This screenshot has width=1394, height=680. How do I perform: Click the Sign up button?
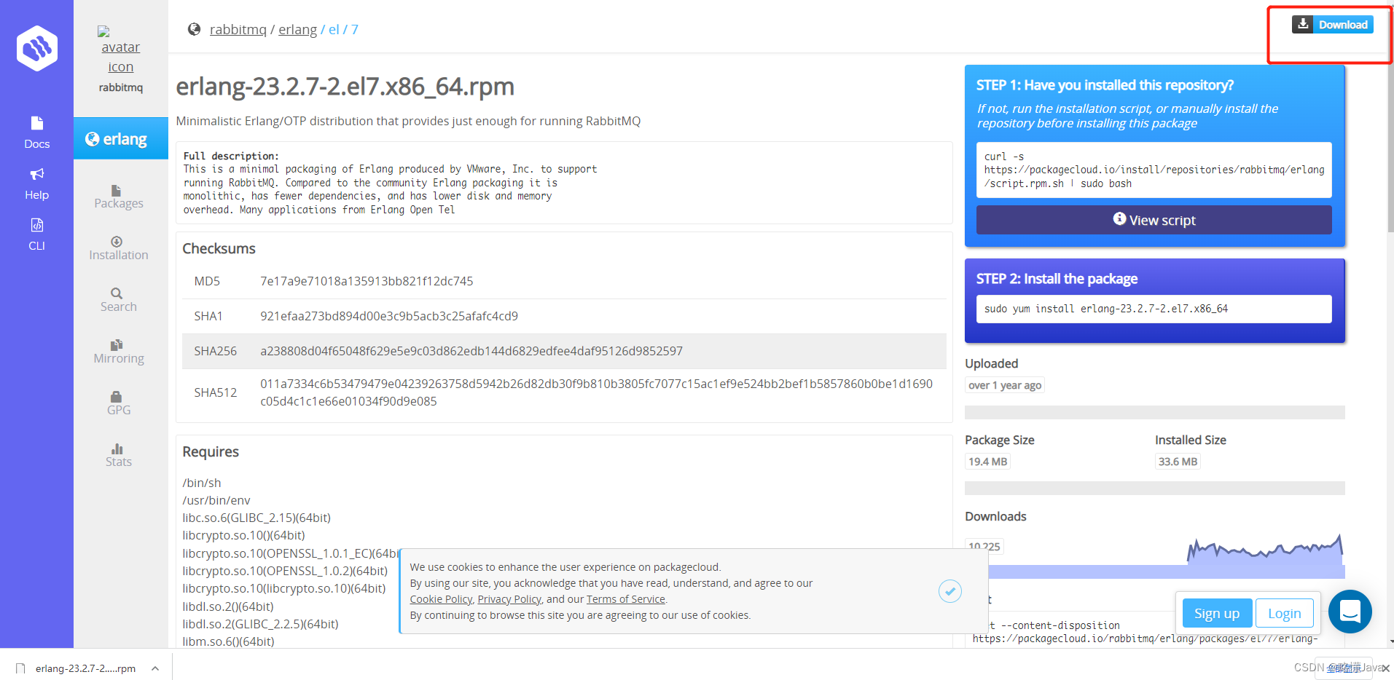[1217, 614]
